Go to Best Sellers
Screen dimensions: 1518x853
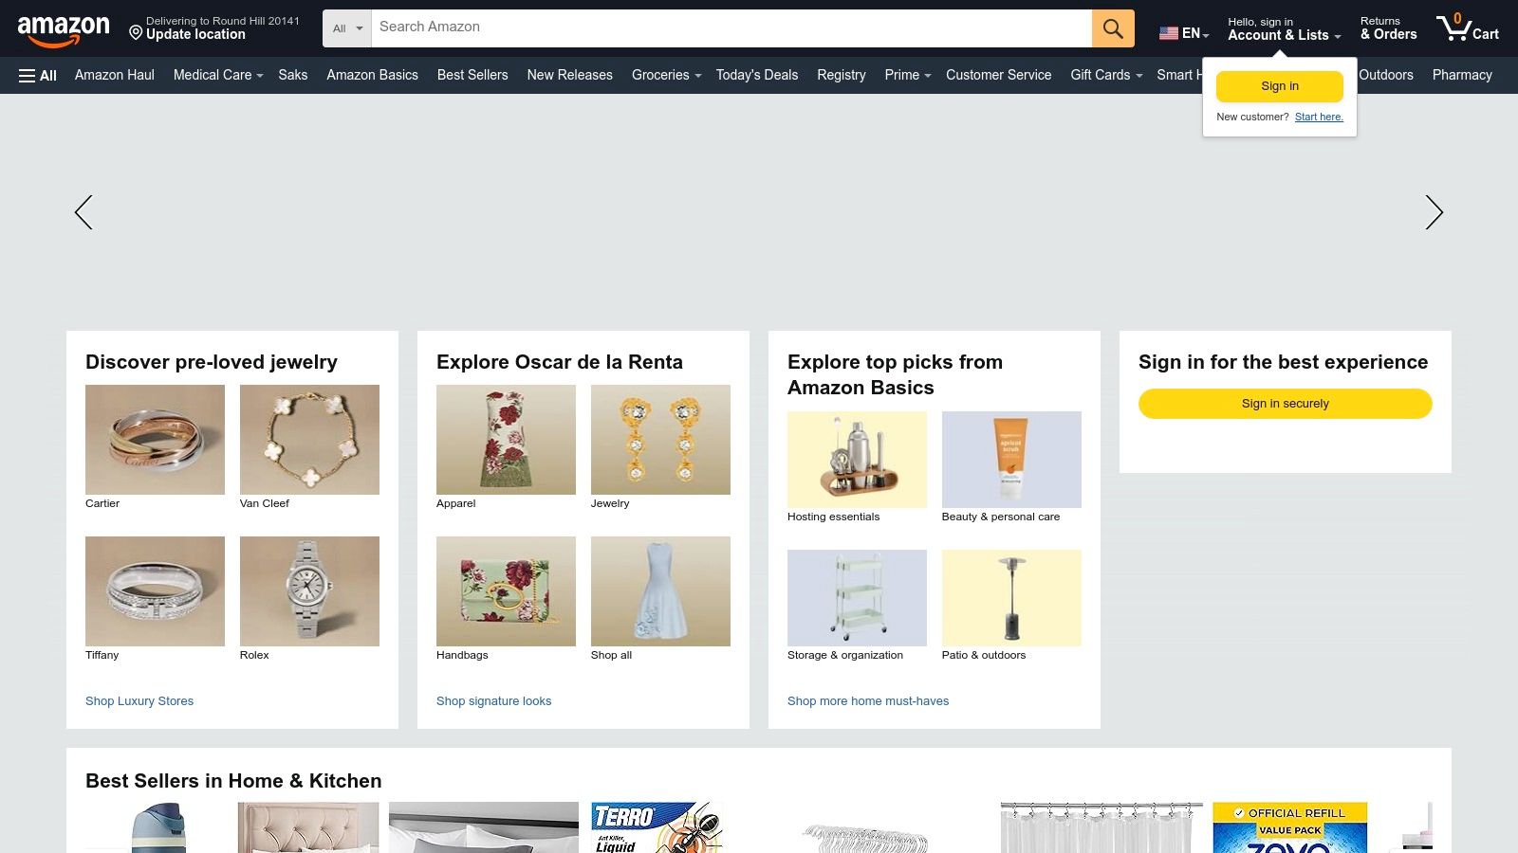[472, 75]
